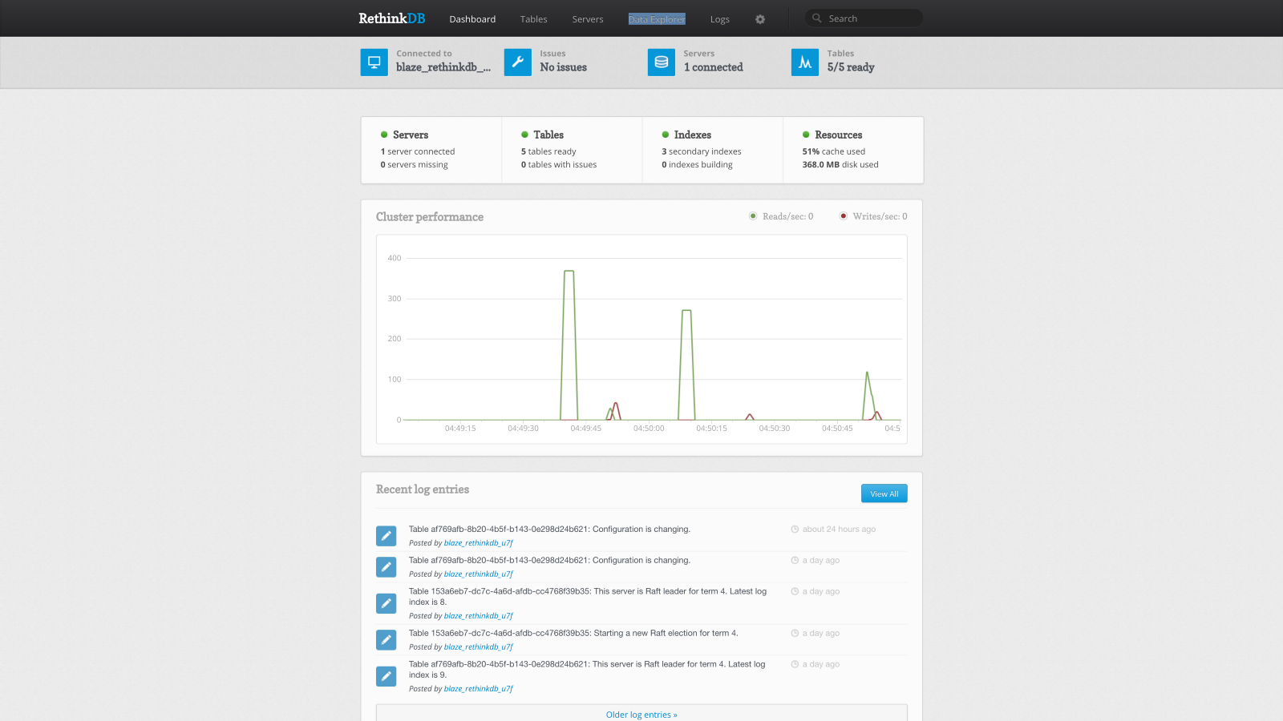The height and width of the screenshot is (721, 1283).
Task: Open the Tables tab
Action: click(x=533, y=19)
